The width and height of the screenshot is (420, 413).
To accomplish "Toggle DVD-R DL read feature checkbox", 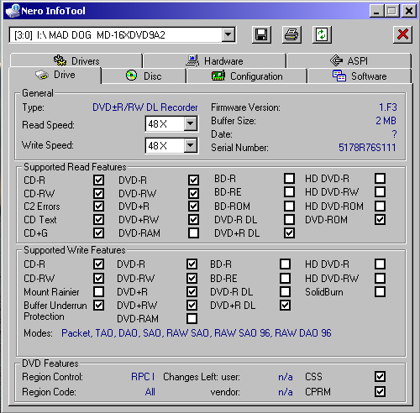I will (289, 220).
